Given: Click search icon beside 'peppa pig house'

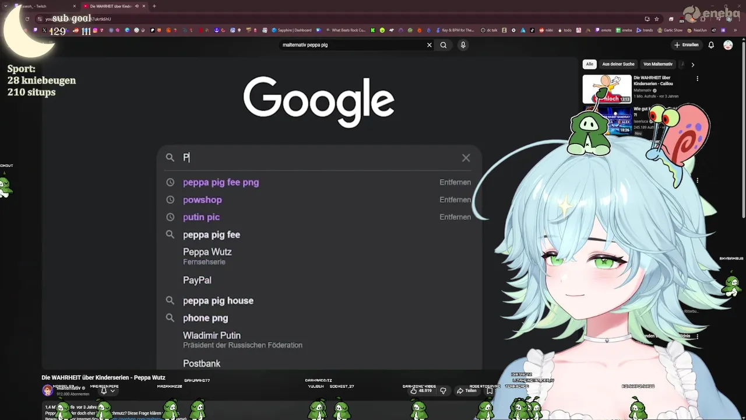Looking at the screenshot, I should tap(170, 300).
